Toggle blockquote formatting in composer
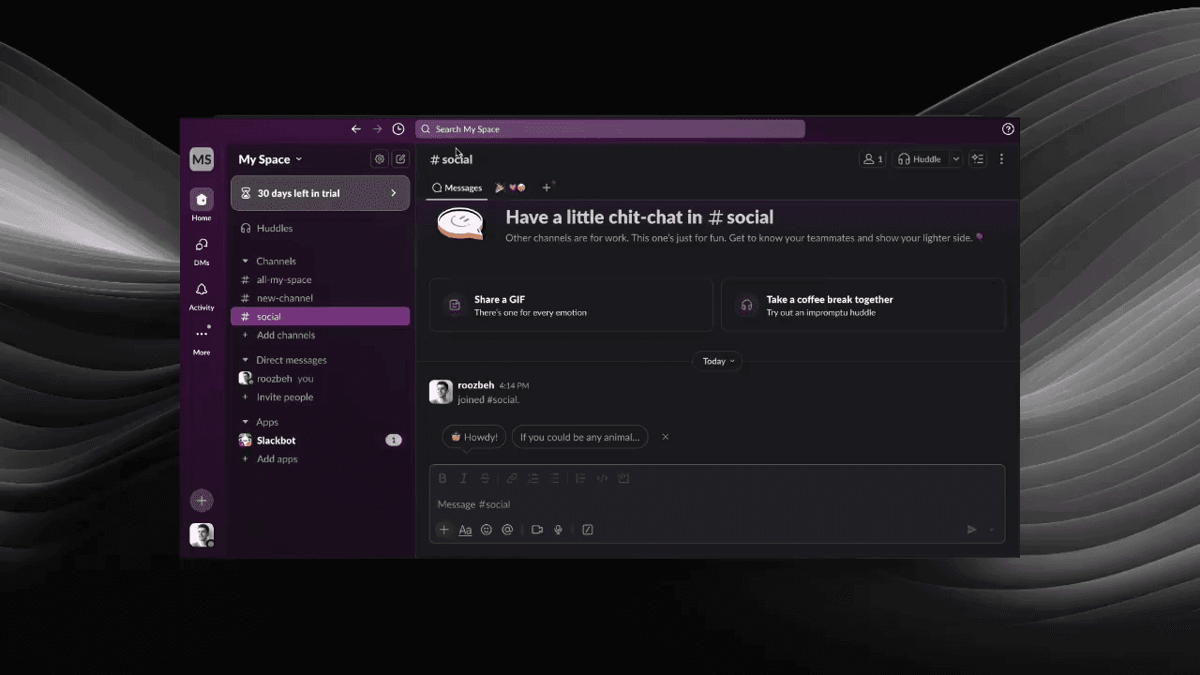Screen dimensions: 1200x675 (x=580, y=478)
